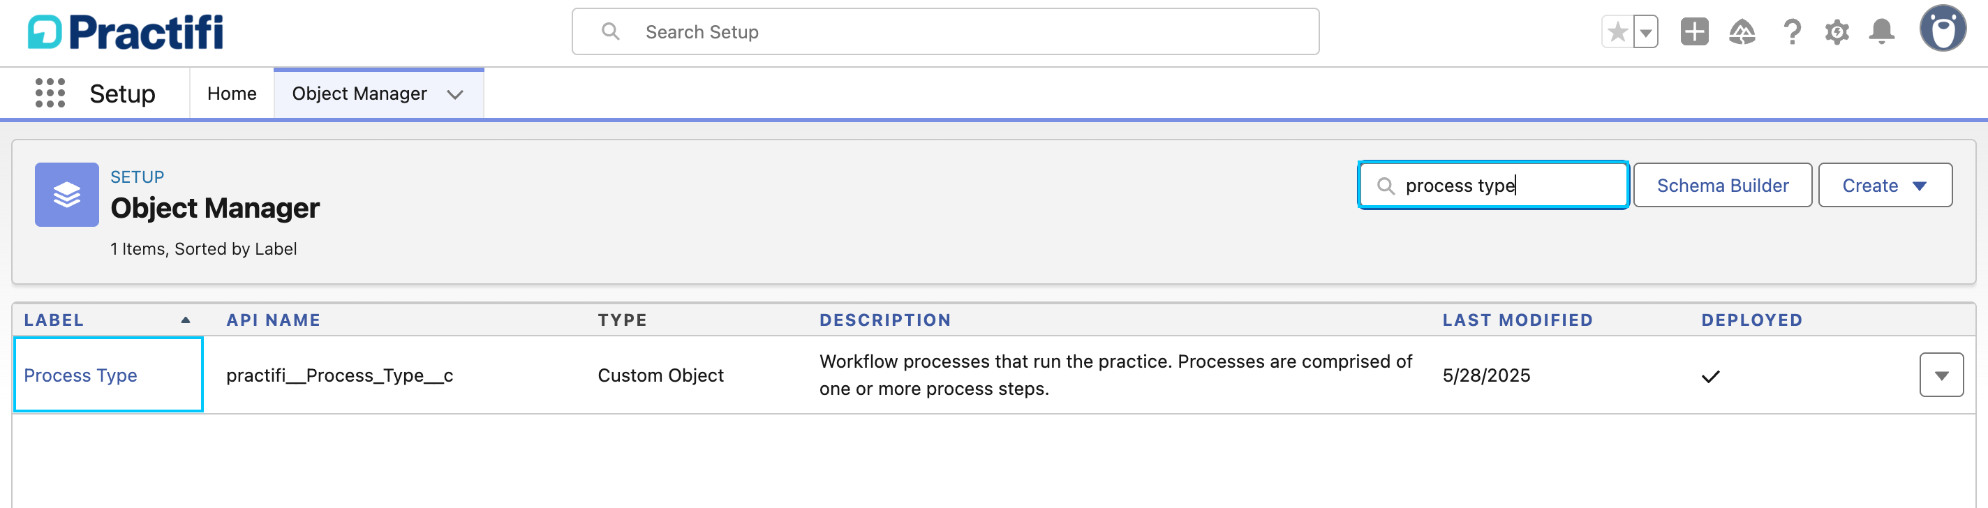The height and width of the screenshot is (508, 1988).
Task: Open the global actions plus icon
Action: point(1695,32)
